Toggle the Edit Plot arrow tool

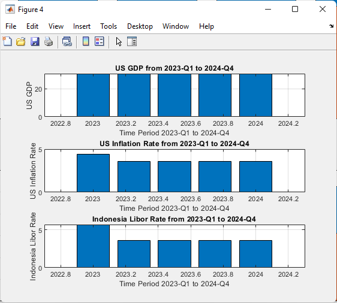point(119,42)
